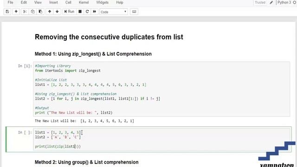Viewport: 297px width, 167px height.
Task: Select the Method 2 group() heading
Action: tap(87, 162)
